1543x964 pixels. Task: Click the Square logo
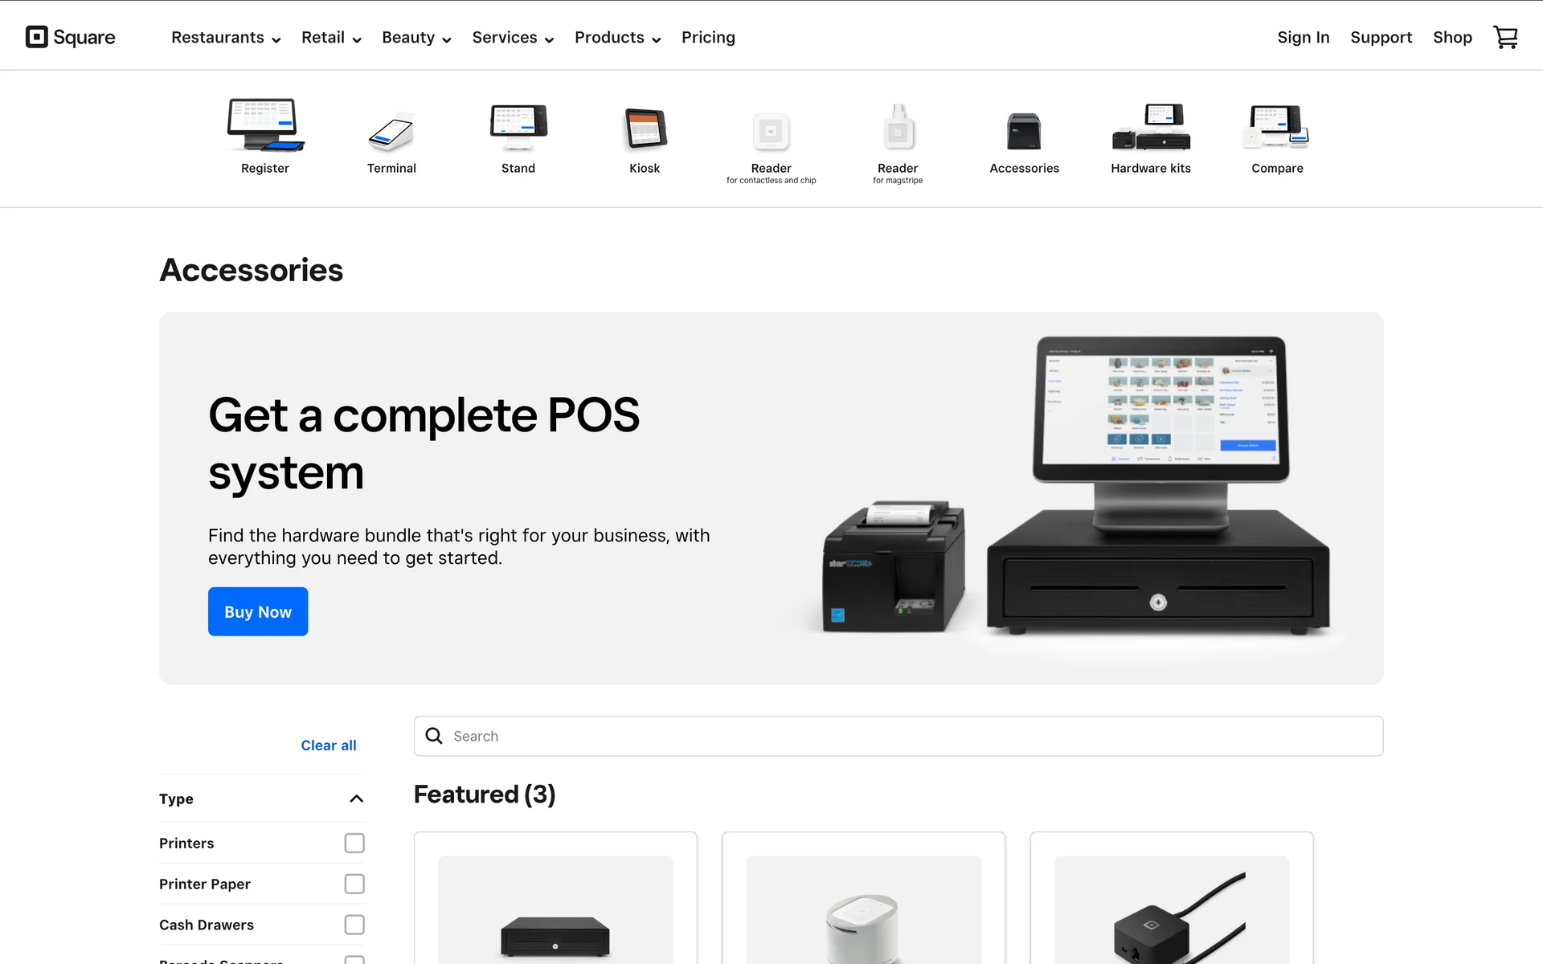coord(71,37)
